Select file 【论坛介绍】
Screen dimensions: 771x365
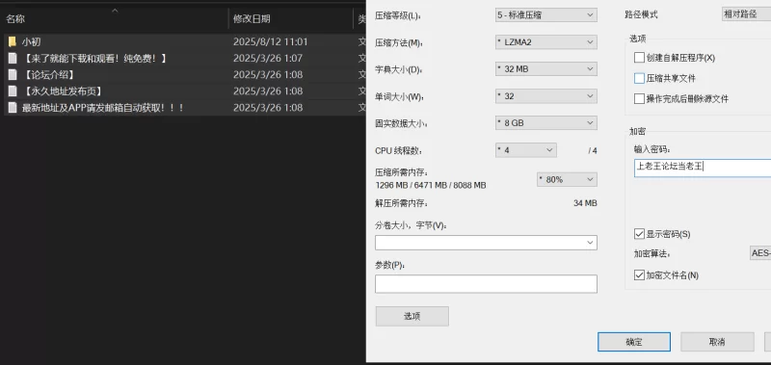(x=49, y=75)
